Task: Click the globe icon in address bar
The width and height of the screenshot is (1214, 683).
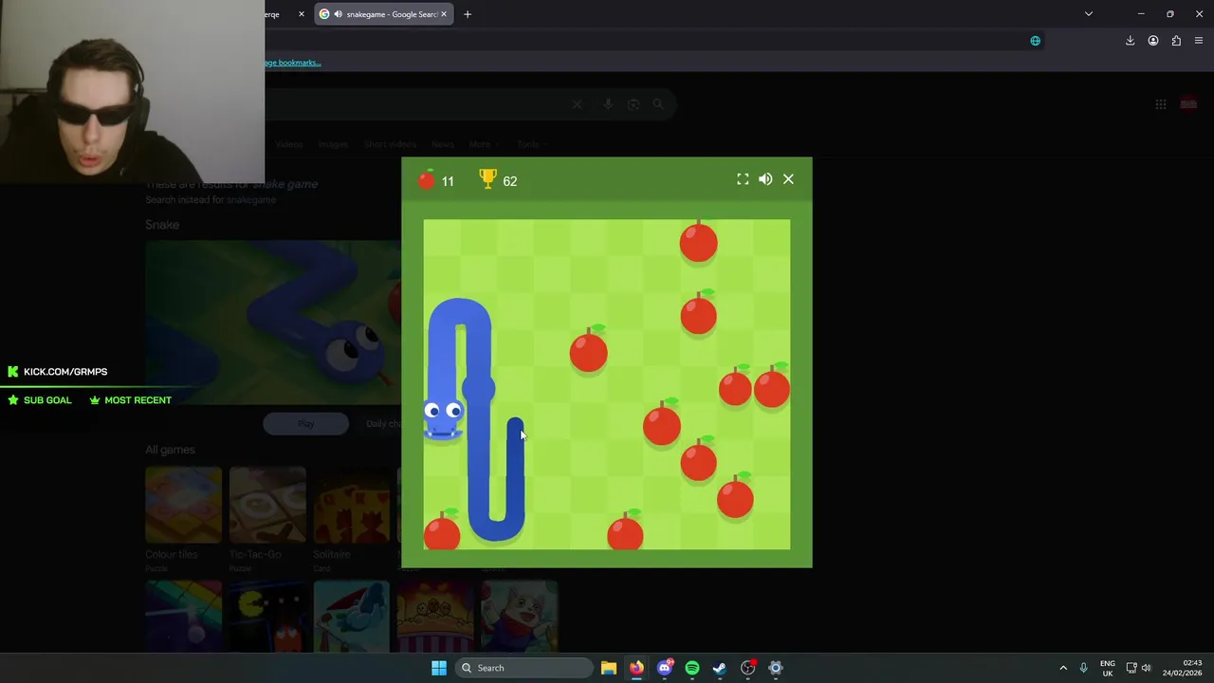Action: [1035, 41]
